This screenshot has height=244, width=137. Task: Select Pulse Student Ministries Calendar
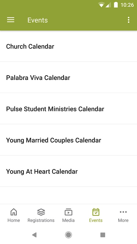coord(68,109)
